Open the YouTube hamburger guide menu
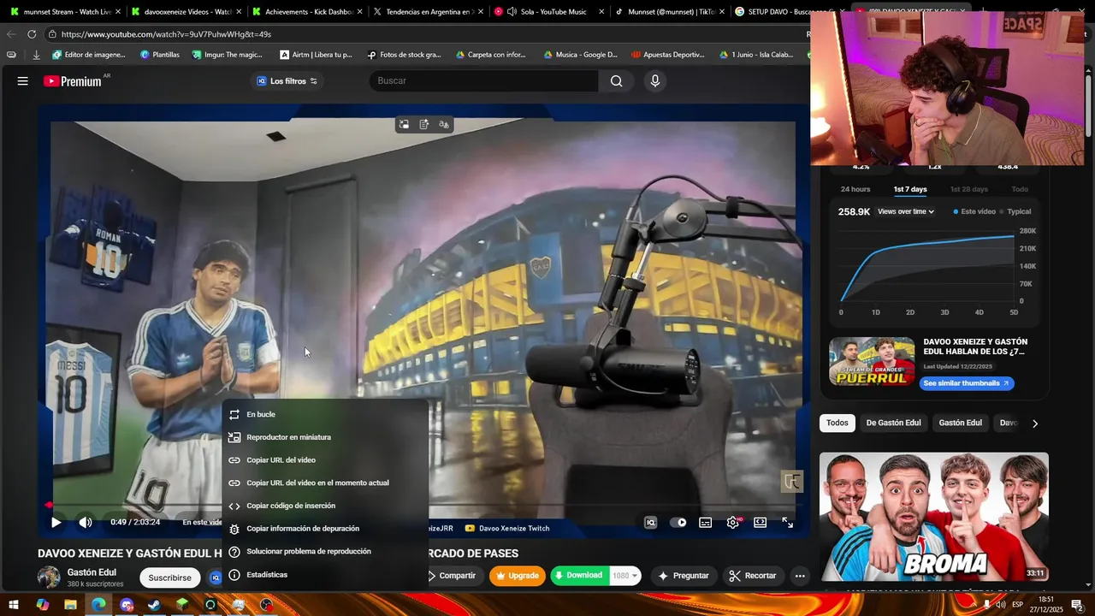 click(x=23, y=81)
